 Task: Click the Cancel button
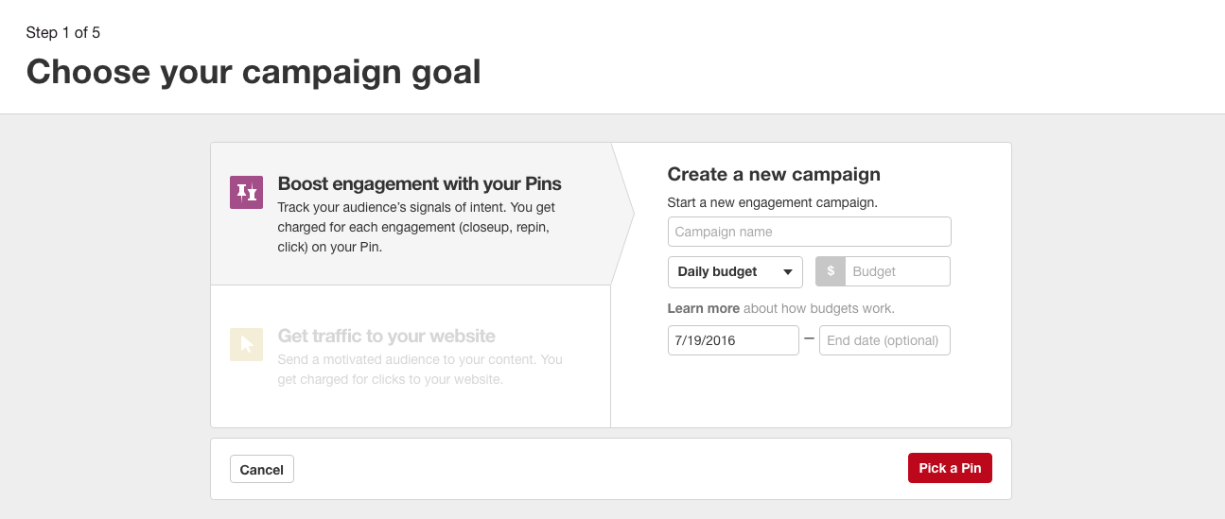pyautogui.click(x=262, y=470)
